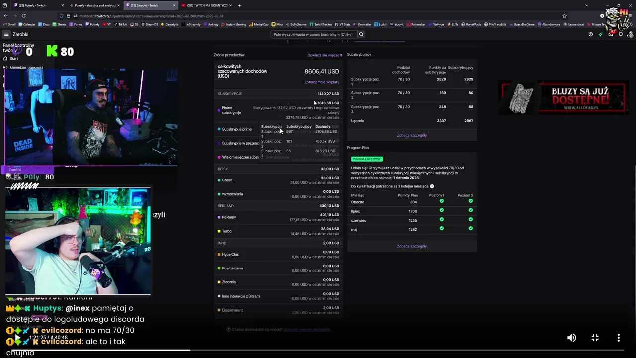This screenshot has height=358, width=636.
Task: Open Docs bookmark
Action: point(44,24)
